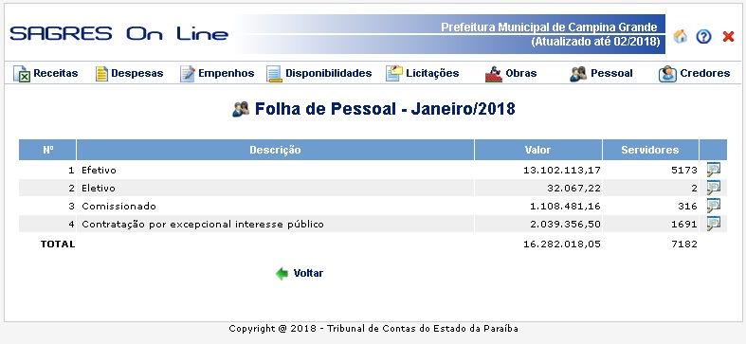This screenshot has width=746, height=344.
Task: Click the home house icon
Action: [x=681, y=37]
